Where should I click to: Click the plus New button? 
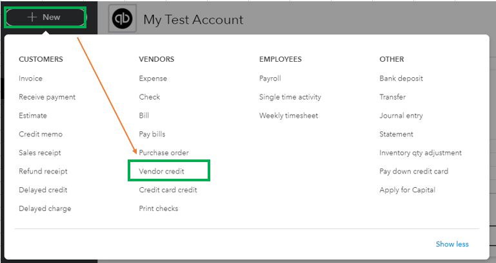46,17
